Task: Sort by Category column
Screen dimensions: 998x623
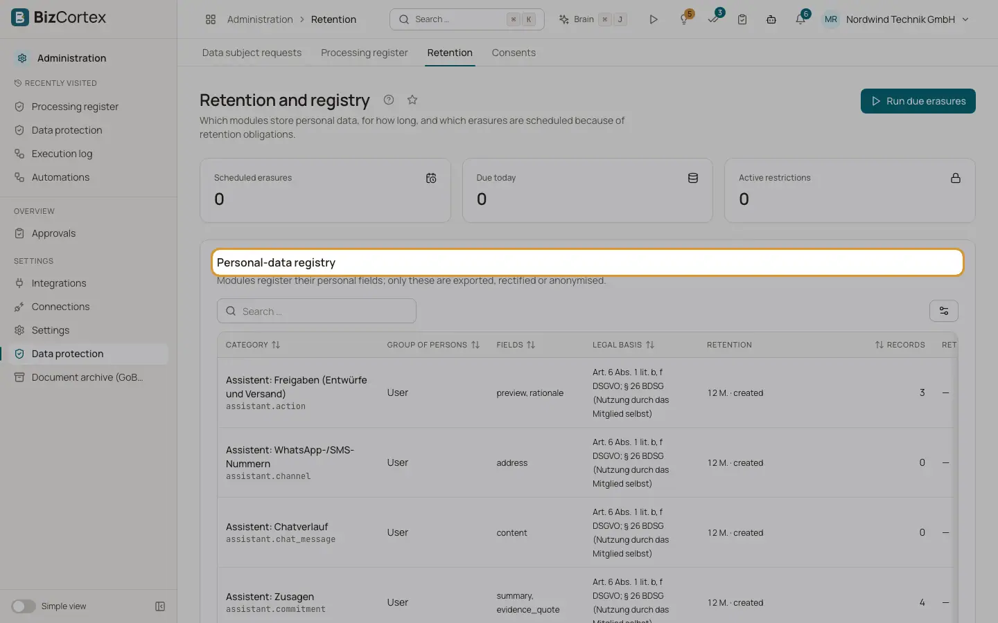Action: 253,345
